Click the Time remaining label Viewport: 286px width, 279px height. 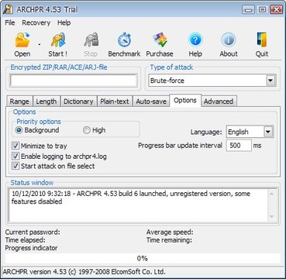click(x=169, y=240)
